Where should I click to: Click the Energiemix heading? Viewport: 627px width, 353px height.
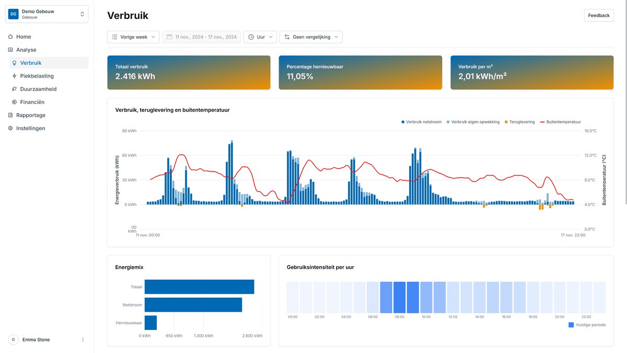coord(129,267)
